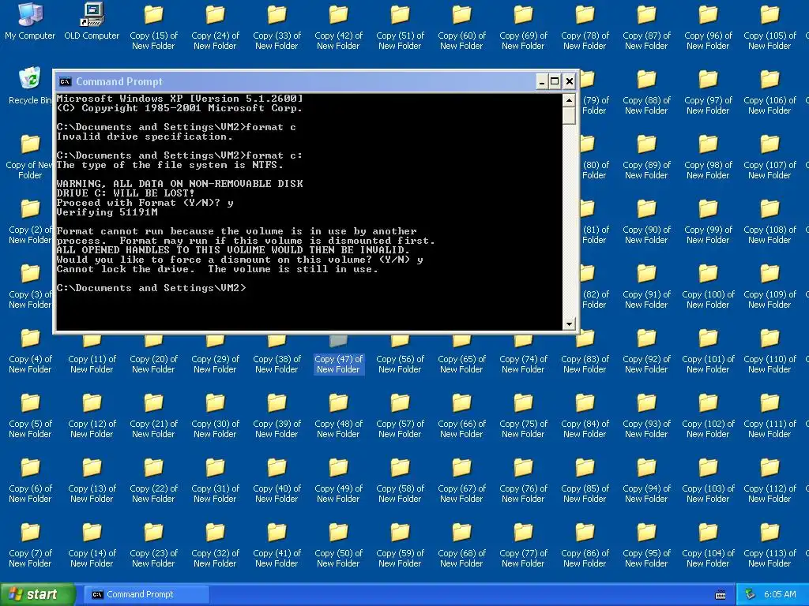Select the Copy (78) of New Folder icon
The width and height of the screenshot is (809, 606).
click(x=585, y=28)
